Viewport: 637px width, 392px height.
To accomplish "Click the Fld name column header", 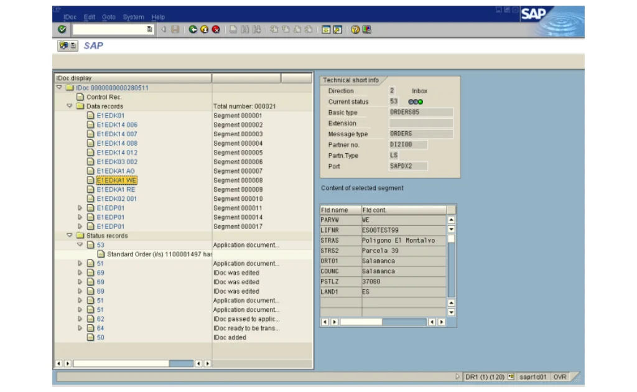I will point(341,210).
